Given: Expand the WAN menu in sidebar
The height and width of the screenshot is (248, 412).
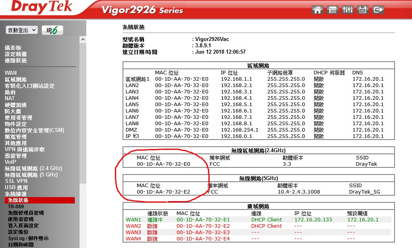Looking at the screenshot, I should pyautogui.click(x=11, y=73).
